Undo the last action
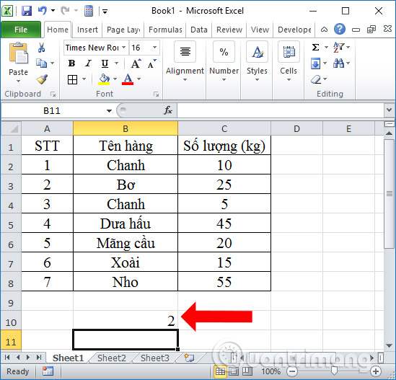Image resolution: width=396 pixels, height=380 pixels. coord(43,11)
